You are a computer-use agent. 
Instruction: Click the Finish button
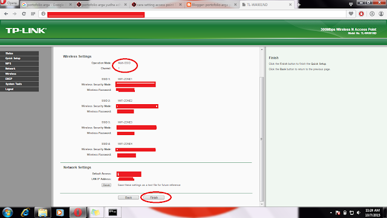pyautogui.click(x=154, y=197)
